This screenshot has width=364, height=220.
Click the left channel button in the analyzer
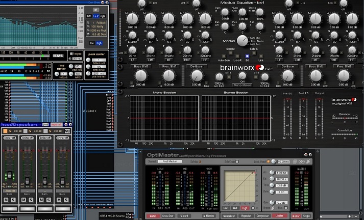tap(89, 16)
